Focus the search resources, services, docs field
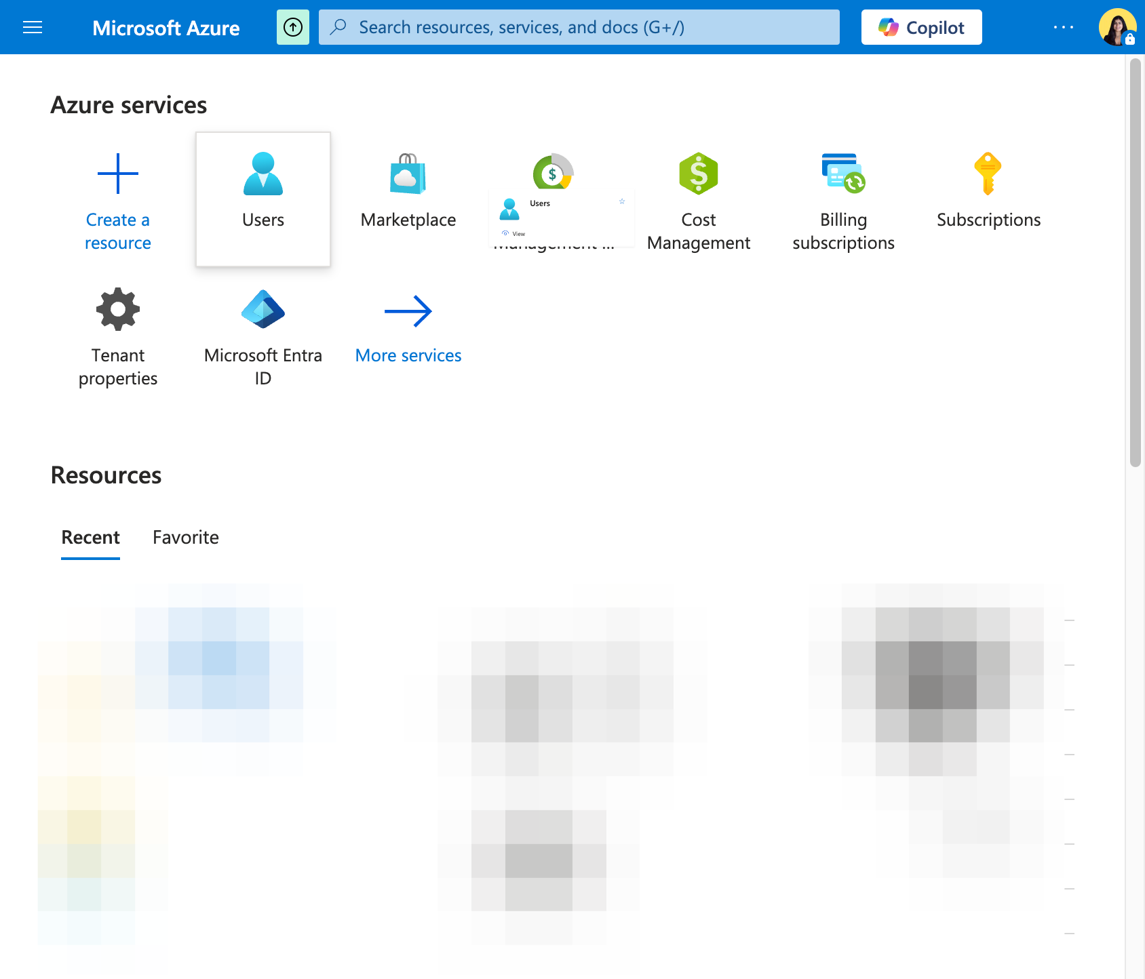1145x979 pixels. click(x=579, y=27)
